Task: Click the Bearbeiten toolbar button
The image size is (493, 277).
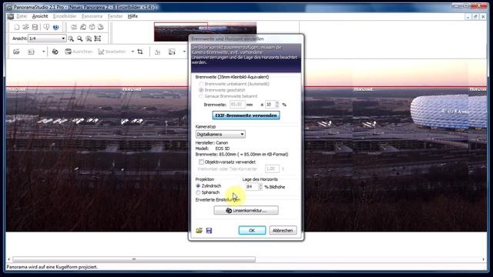Action: click(x=112, y=52)
